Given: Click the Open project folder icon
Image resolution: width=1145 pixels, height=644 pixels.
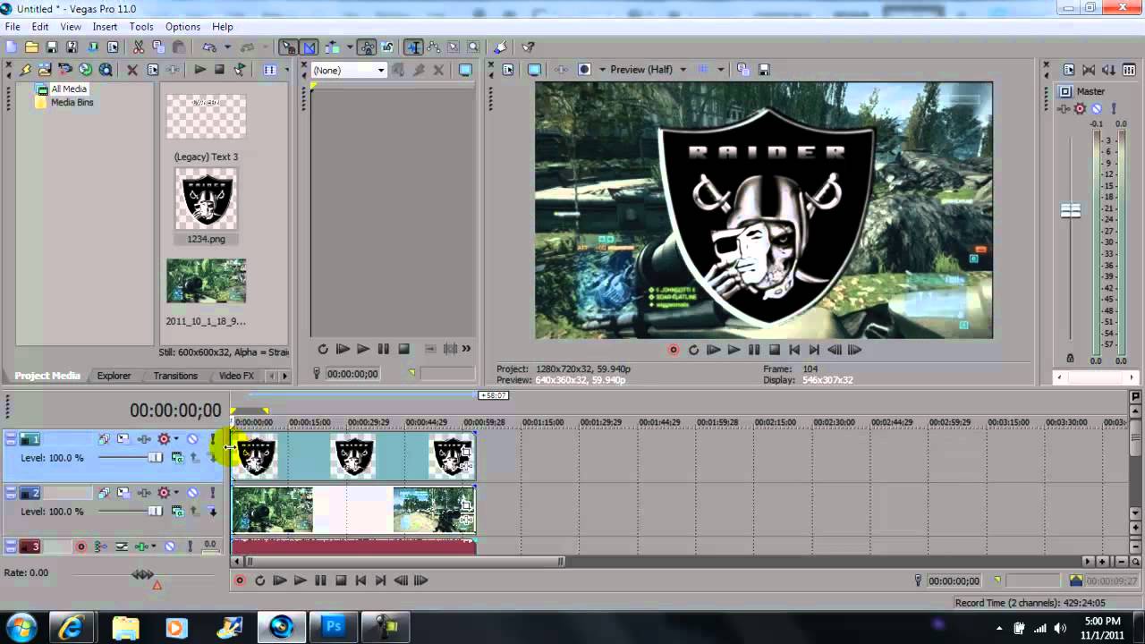Looking at the screenshot, I should pyautogui.click(x=31, y=47).
